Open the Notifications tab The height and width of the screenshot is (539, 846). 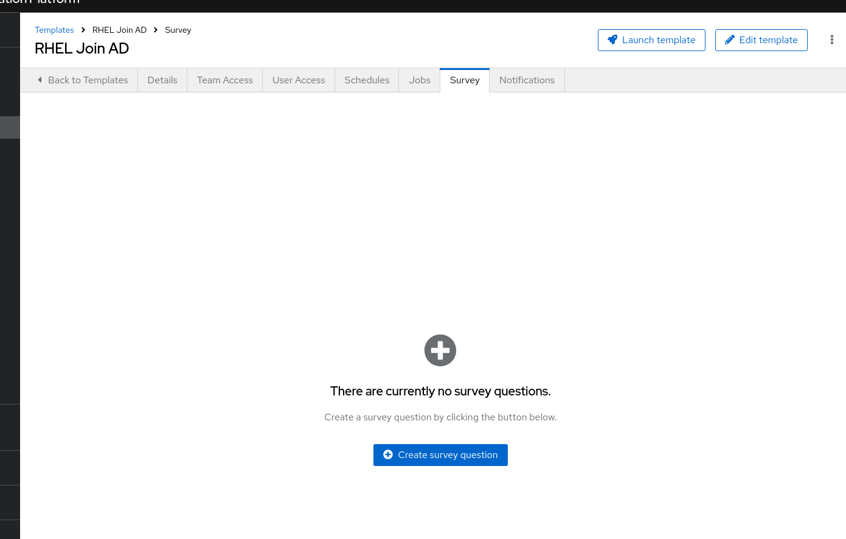point(527,80)
